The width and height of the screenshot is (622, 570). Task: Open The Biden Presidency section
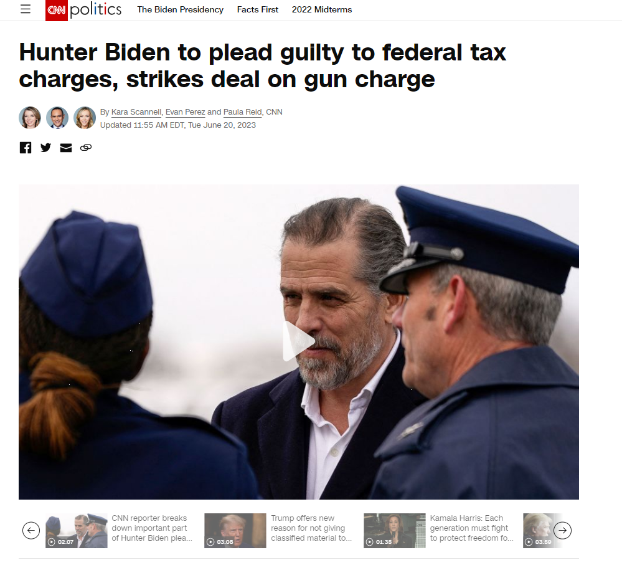pos(180,9)
